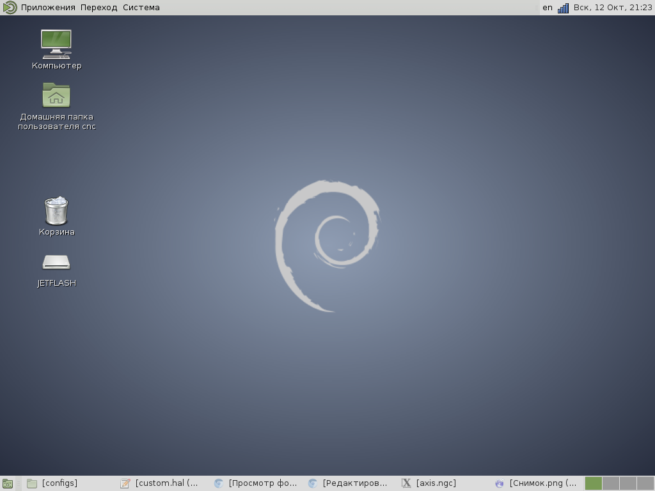Switch to the first green workspace
This screenshot has height=491, width=655.
pyautogui.click(x=593, y=483)
